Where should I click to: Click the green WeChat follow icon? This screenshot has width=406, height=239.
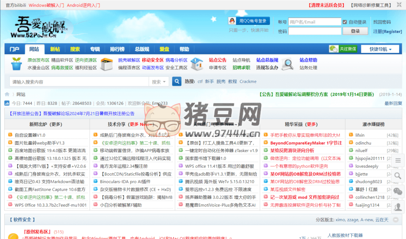333,49
